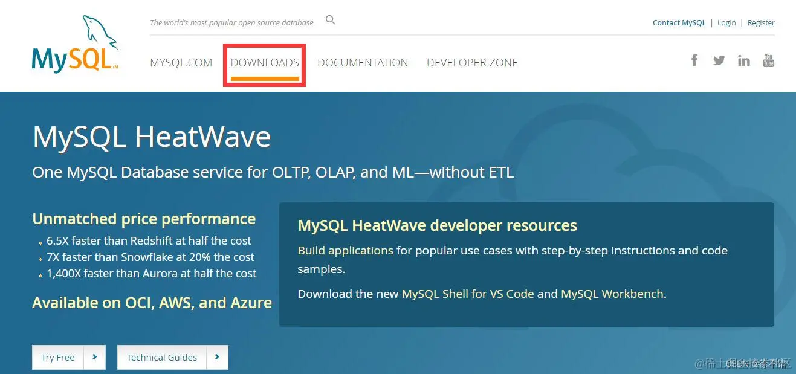Open MySQL Shell for VS Code link

click(x=468, y=294)
